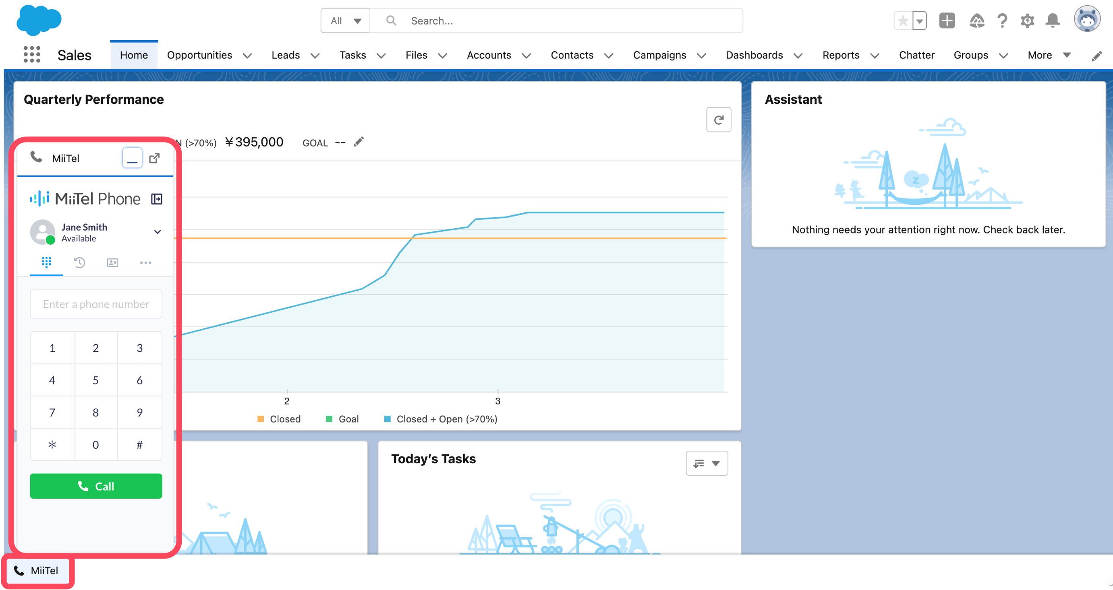Expand the Groups tab chevron
Screen dimensions: 1113x590
coord(1004,56)
